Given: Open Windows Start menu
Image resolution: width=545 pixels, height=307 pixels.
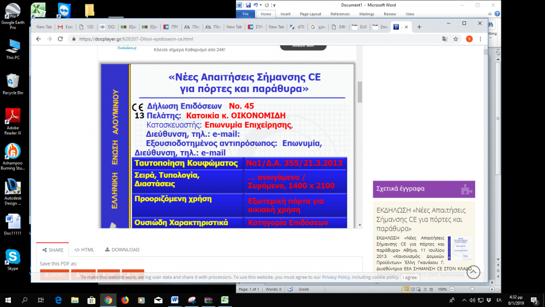Looking at the screenshot, I should [8, 300].
